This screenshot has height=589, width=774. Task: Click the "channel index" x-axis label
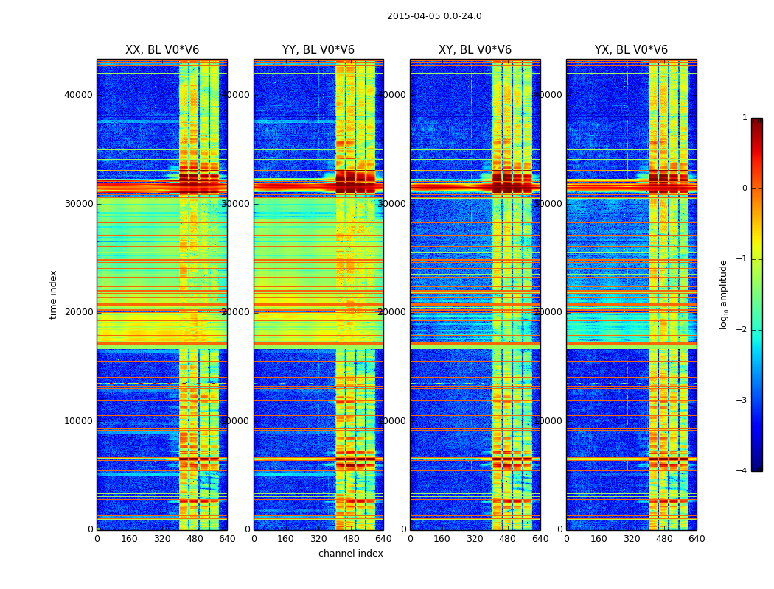click(351, 554)
